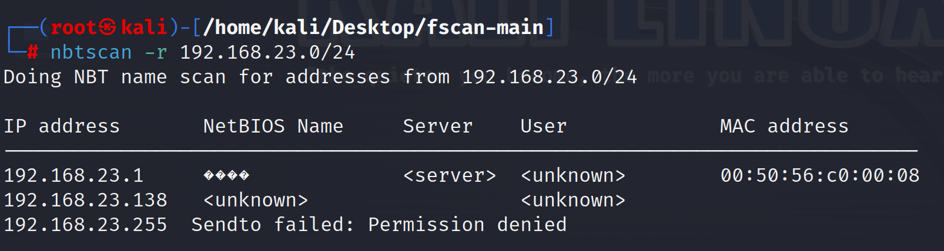The width and height of the screenshot is (944, 251).
Task: Click the nbtscan command text
Action: tap(91, 53)
